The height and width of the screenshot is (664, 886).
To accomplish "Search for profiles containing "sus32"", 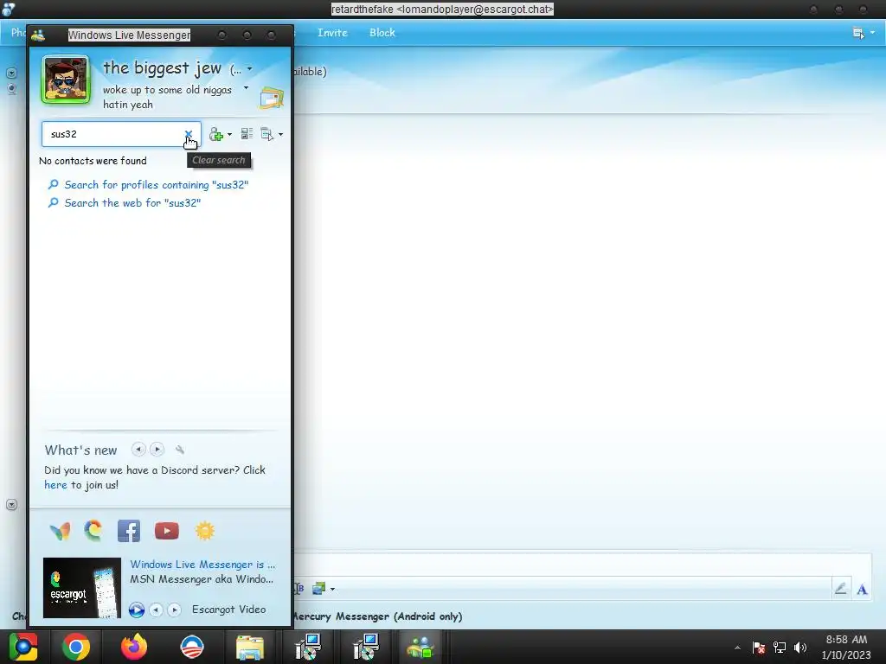I will point(156,185).
